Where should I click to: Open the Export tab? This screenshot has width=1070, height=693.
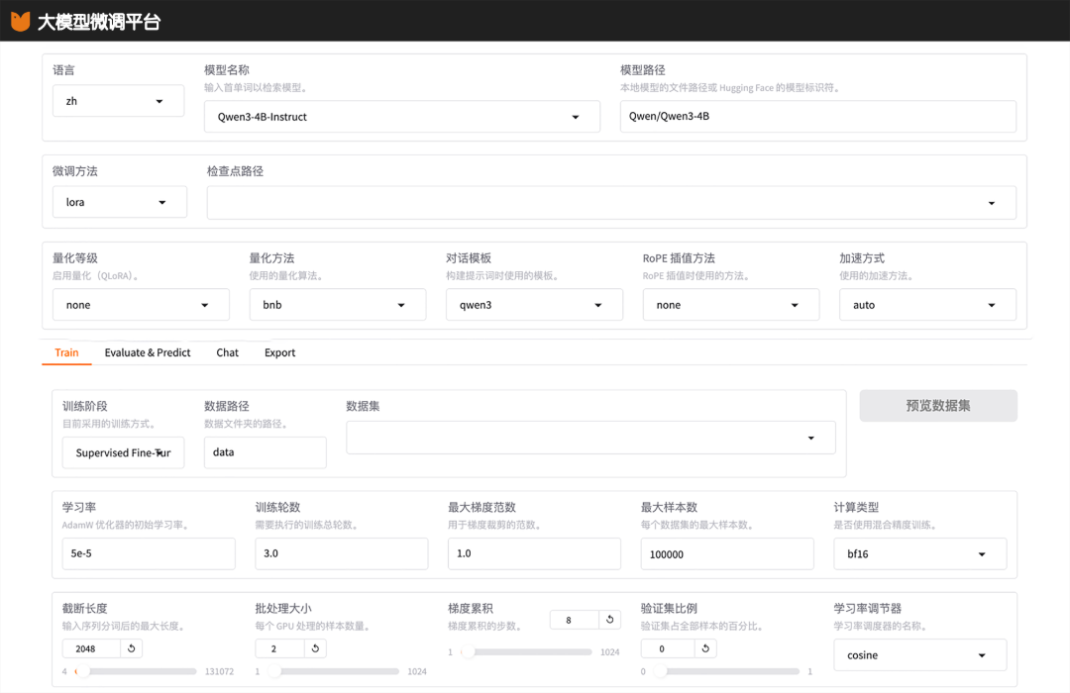pos(279,352)
